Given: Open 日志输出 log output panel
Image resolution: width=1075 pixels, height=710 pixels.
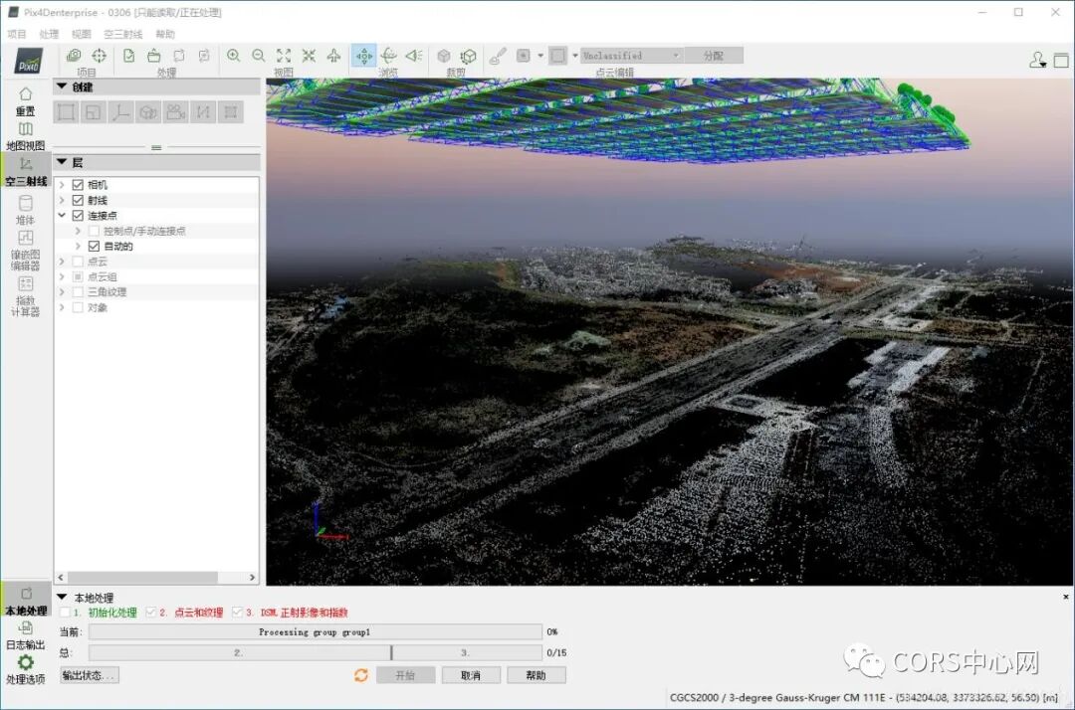Looking at the screenshot, I should coord(25,635).
